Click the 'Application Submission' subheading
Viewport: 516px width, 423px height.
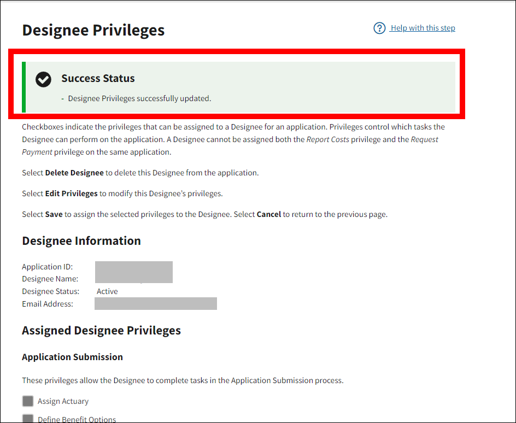(72, 357)
